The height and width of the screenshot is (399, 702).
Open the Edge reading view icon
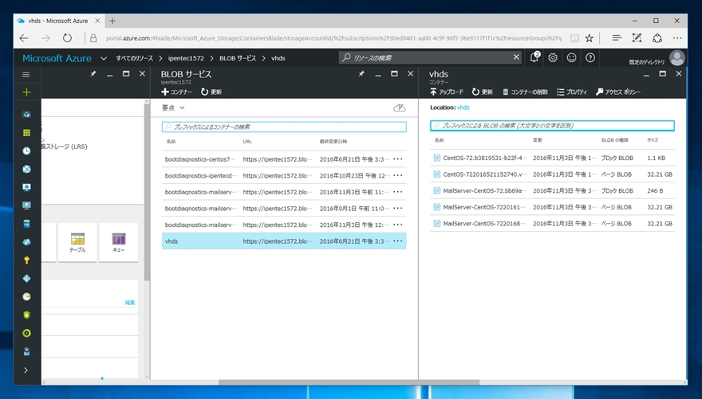(574, 38)
